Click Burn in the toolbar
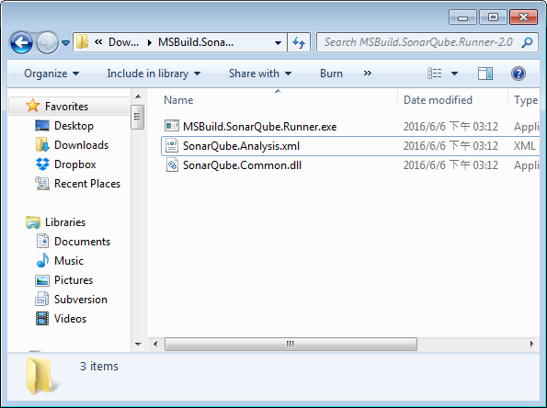Viewport: 547px width, 408px height. pos(331,74)
